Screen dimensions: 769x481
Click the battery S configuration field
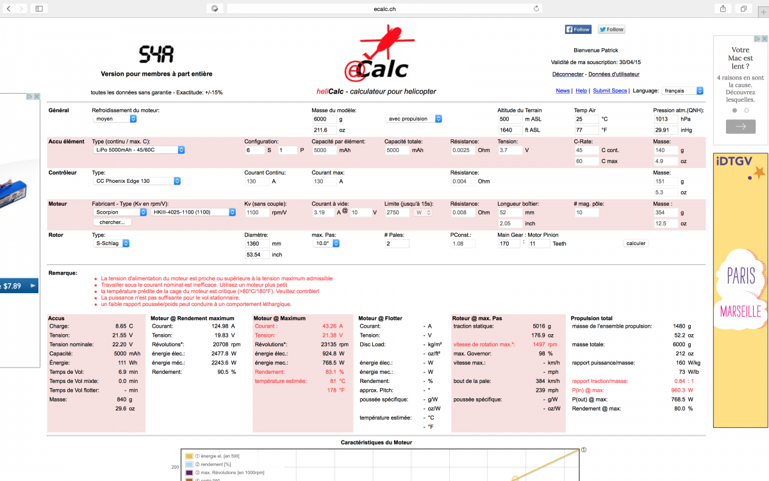pos(254,150)
